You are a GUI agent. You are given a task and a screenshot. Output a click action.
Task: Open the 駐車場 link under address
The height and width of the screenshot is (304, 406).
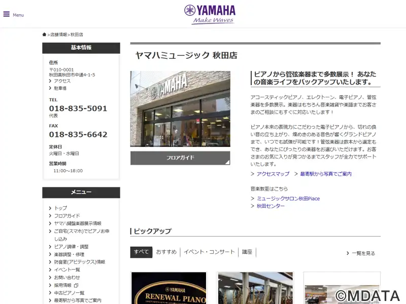click(60, 88)
